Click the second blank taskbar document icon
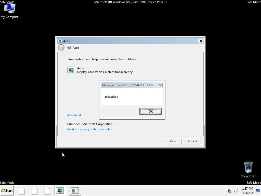Image resolution: width=261 pixels, height=196 pixels. click(35, 191)
